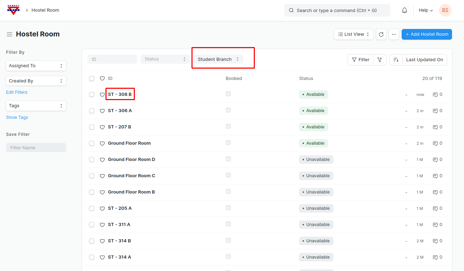
Task: Expand the Assigned To filter dropdown
Action: point(36,66)
